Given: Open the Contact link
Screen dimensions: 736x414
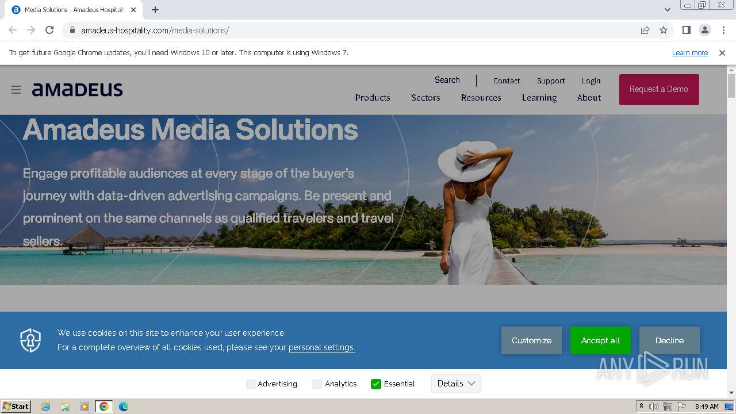Looking at the screenshot, I should (507, 81).
